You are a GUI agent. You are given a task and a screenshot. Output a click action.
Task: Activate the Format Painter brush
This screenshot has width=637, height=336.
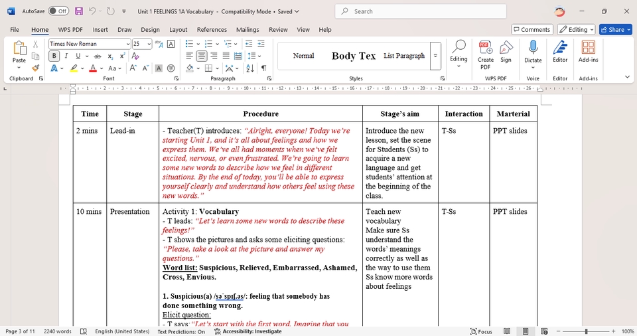[36, 68]
